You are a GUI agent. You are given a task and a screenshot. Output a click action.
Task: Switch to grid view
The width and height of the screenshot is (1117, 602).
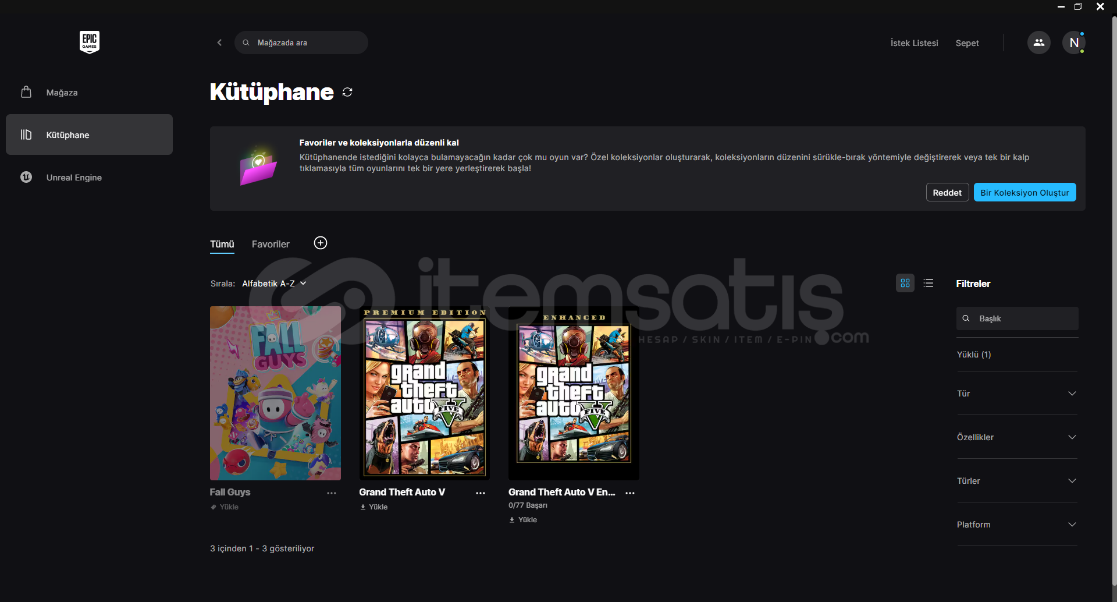(905, 283)
